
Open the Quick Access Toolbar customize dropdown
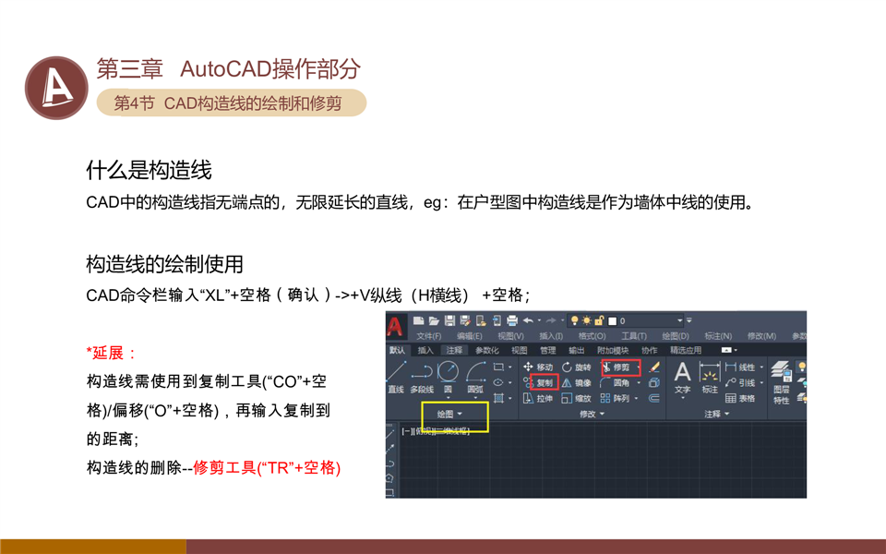(x=688, y=320)
